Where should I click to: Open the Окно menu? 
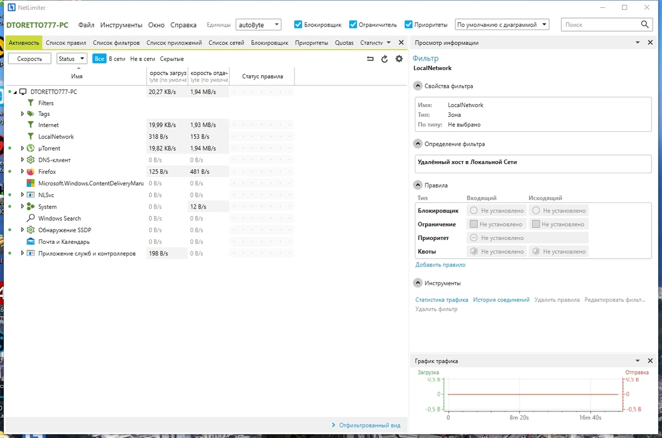point(157,25)
